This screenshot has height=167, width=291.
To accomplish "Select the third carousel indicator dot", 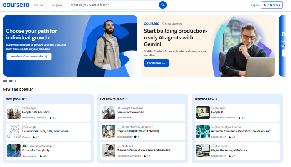I will pyautogui.click(x=15, y=81).
